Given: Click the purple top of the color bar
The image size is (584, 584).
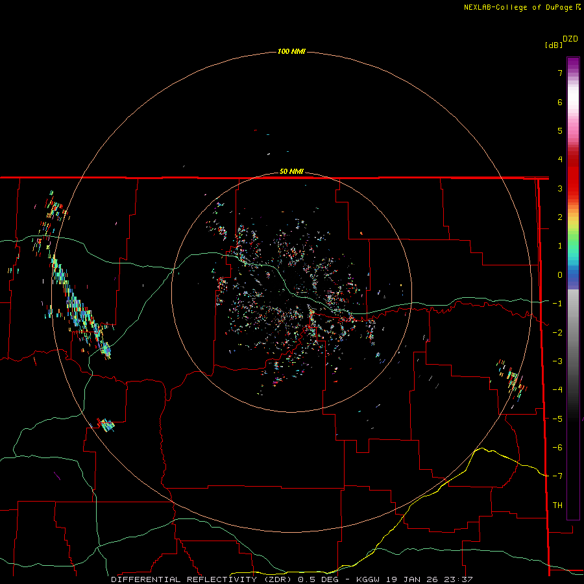Looking at the screenshot, I should (573, 64).
